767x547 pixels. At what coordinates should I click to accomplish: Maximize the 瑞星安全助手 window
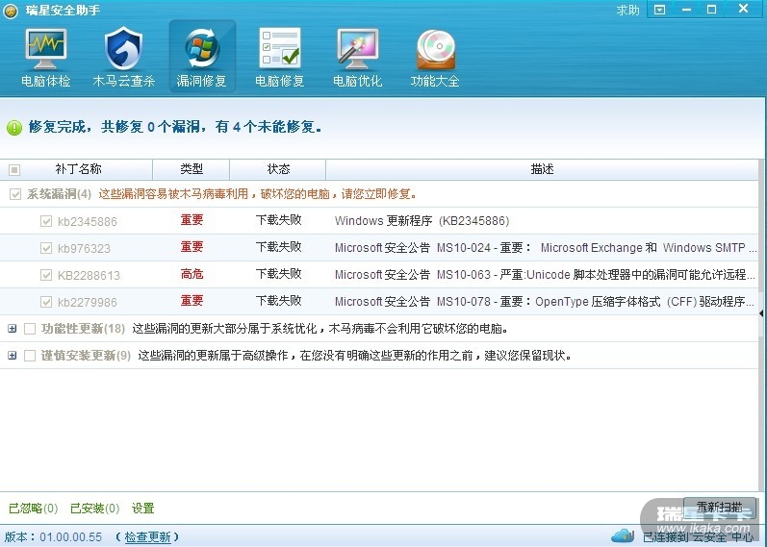tap(712, 10)
